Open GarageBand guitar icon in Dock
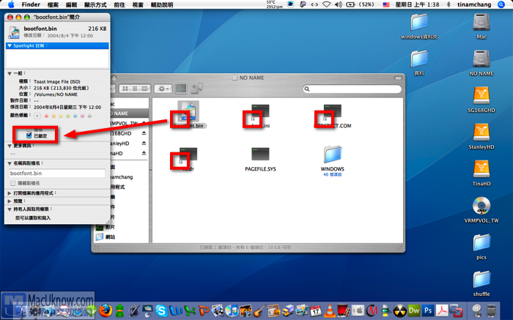The height and width of the screenshot is (320, 513). tap(259, 310)
